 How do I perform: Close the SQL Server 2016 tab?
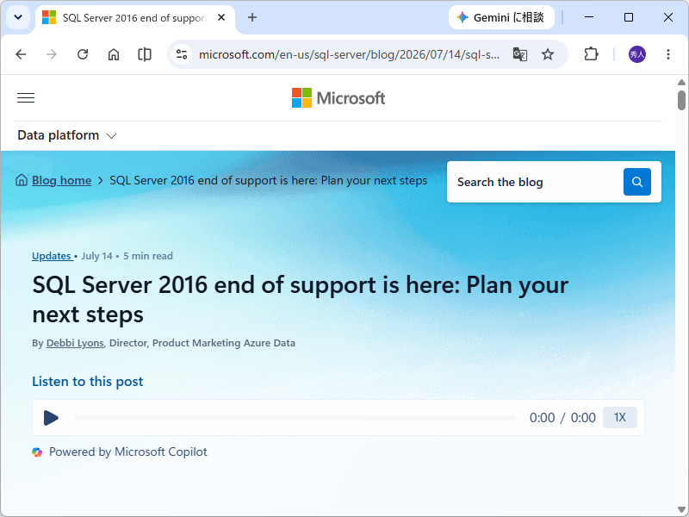(221, 17)
